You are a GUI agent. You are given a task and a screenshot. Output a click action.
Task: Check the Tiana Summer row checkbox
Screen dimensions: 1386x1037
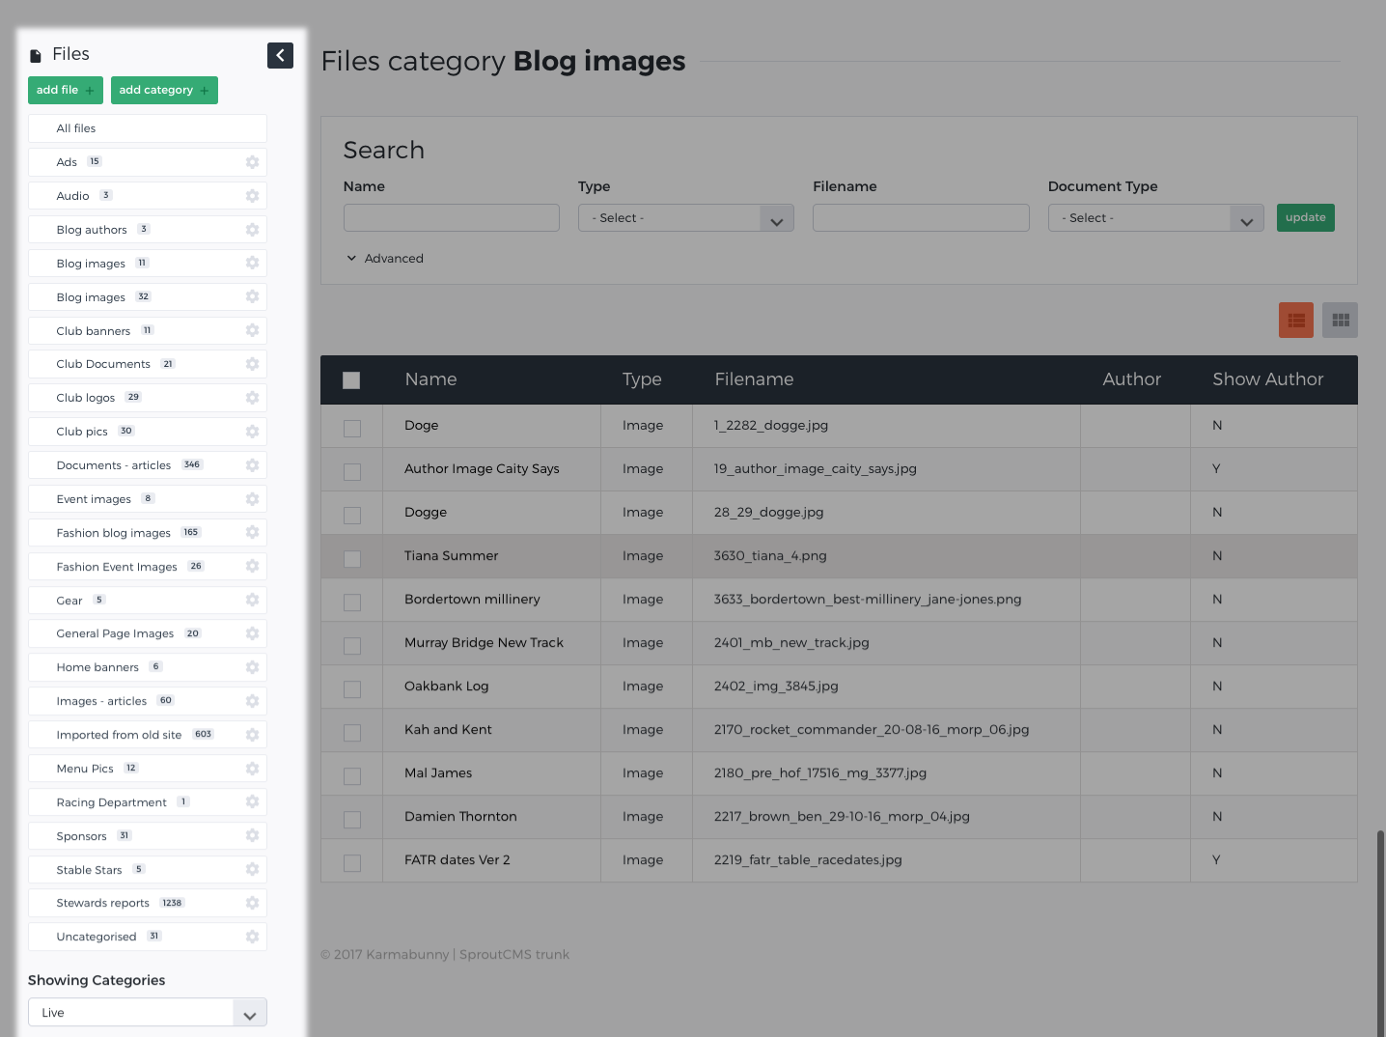352,559
